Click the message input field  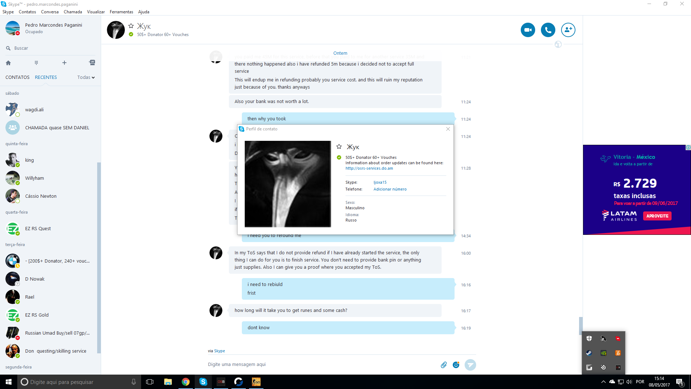coord(317,365)
